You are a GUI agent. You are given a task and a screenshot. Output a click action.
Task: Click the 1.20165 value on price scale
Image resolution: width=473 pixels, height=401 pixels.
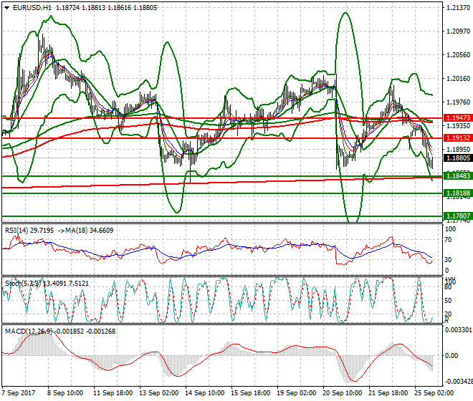pos(457,79)
